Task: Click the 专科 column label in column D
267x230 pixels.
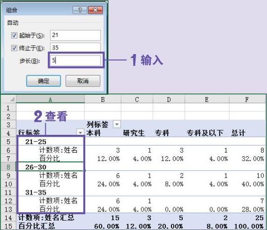Action: click(x=162, y=133)
